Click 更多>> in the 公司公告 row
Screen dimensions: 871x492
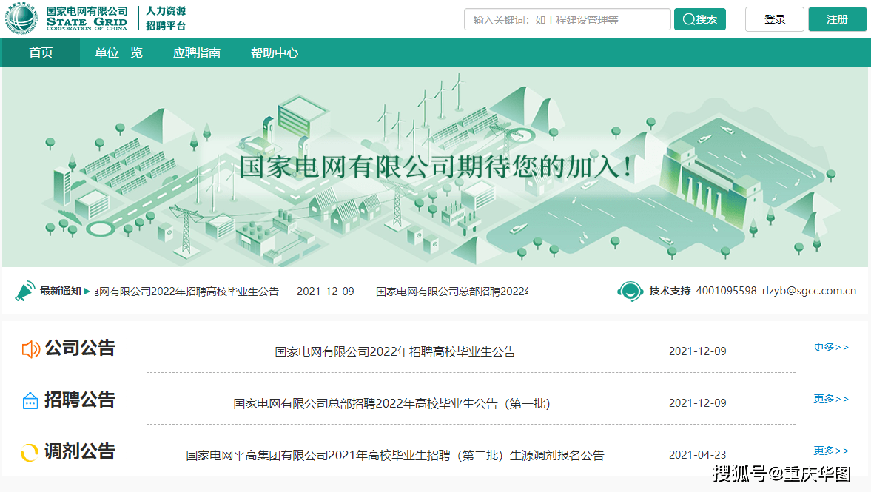click(831, 347)
